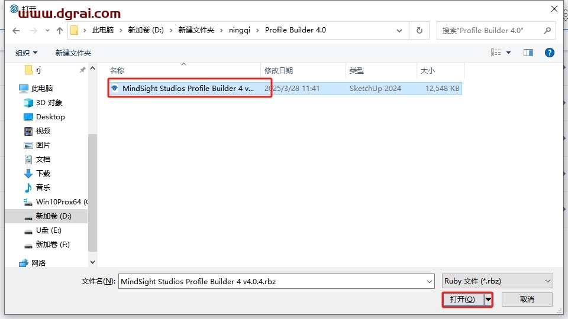
Task: Select 新建文件夹 breadcrumb segment
Action: (x=196, y=30)
